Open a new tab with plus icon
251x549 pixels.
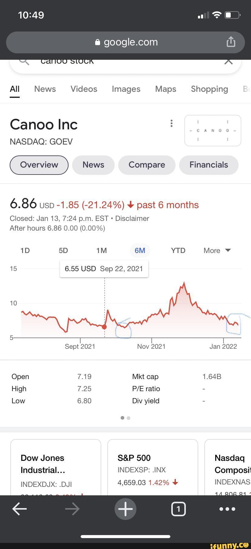(125, 509)
